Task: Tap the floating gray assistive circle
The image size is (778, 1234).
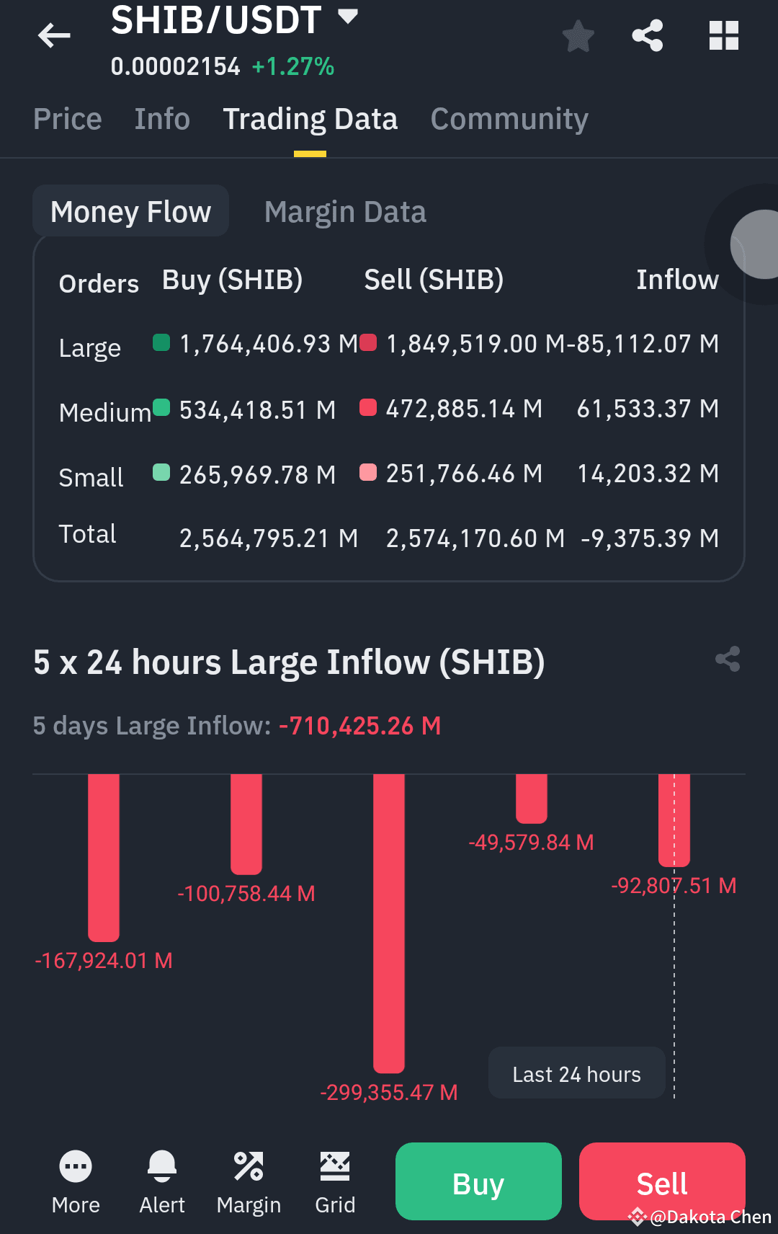Action: click(756, 244)
